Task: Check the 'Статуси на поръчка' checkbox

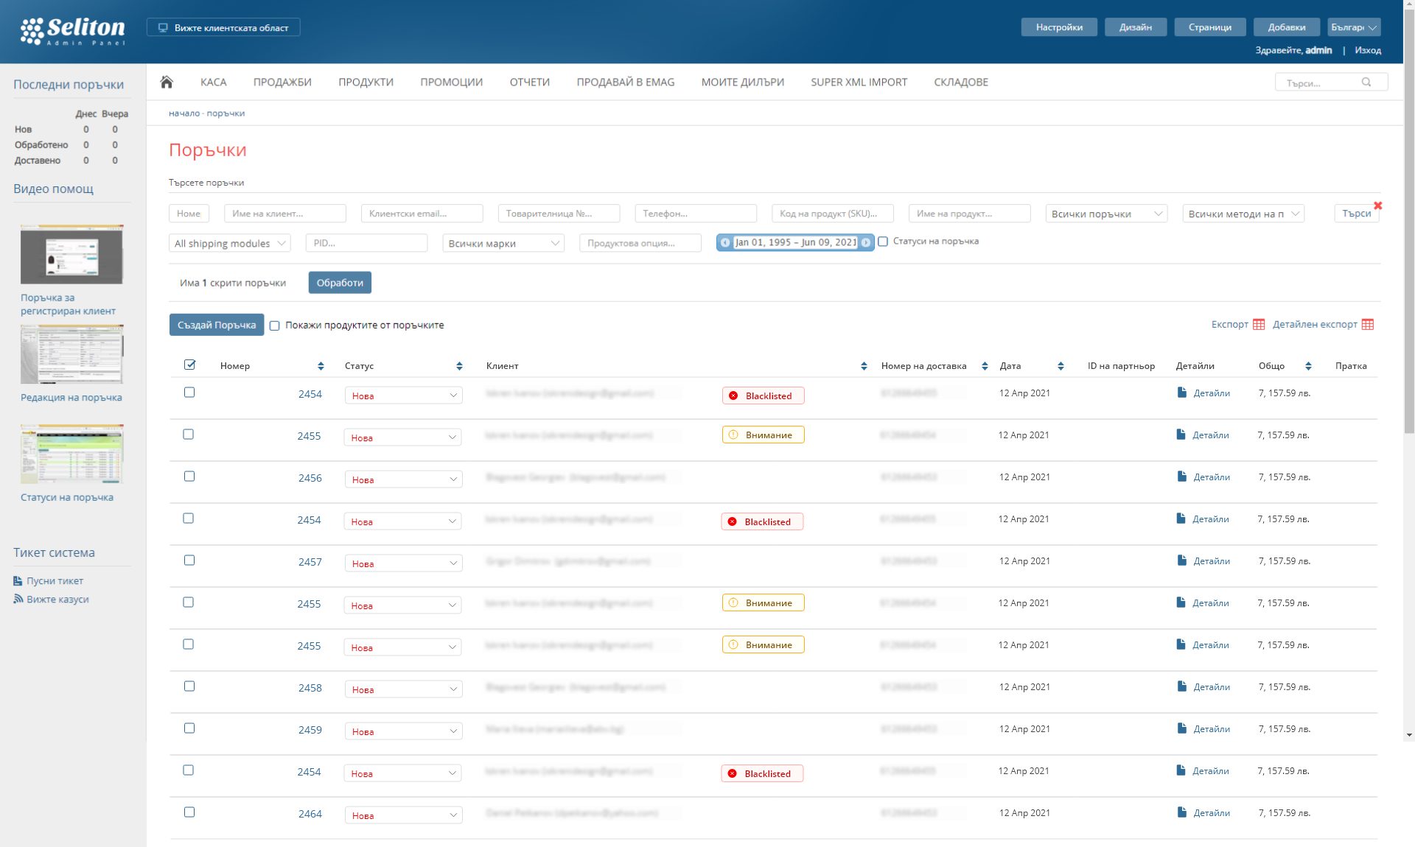Action: [x=883, y=242]
